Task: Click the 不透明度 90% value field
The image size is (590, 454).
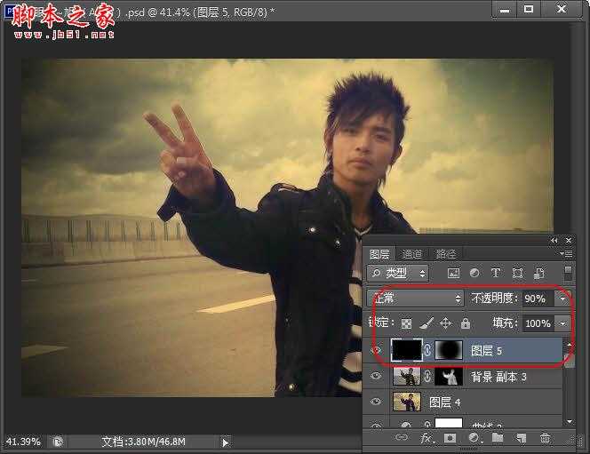Action: tap(538, 299)
